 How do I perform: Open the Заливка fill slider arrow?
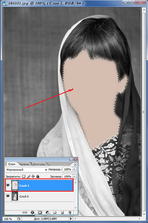(x=74, y=176)
